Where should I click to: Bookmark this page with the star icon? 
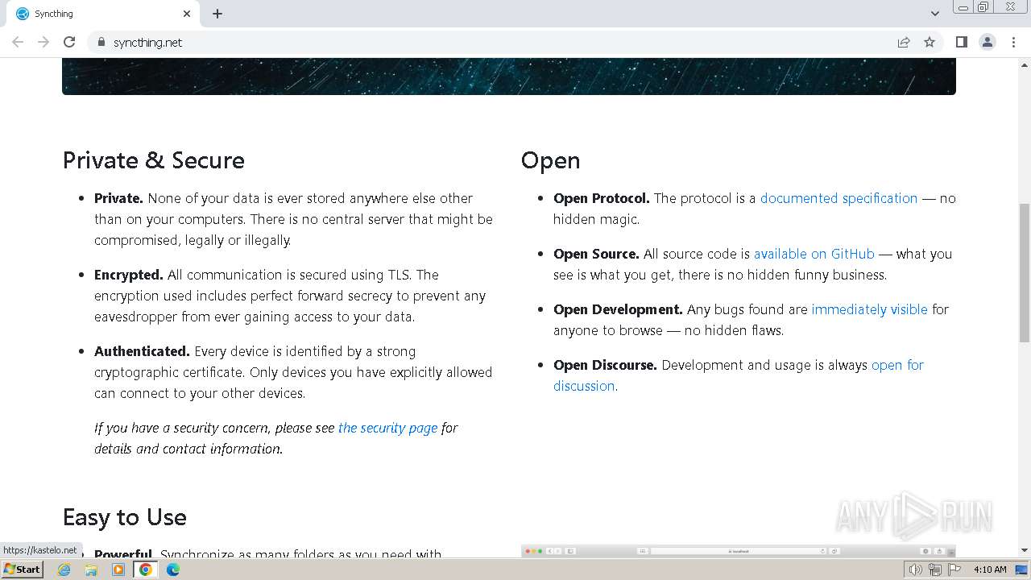(930, 42)
